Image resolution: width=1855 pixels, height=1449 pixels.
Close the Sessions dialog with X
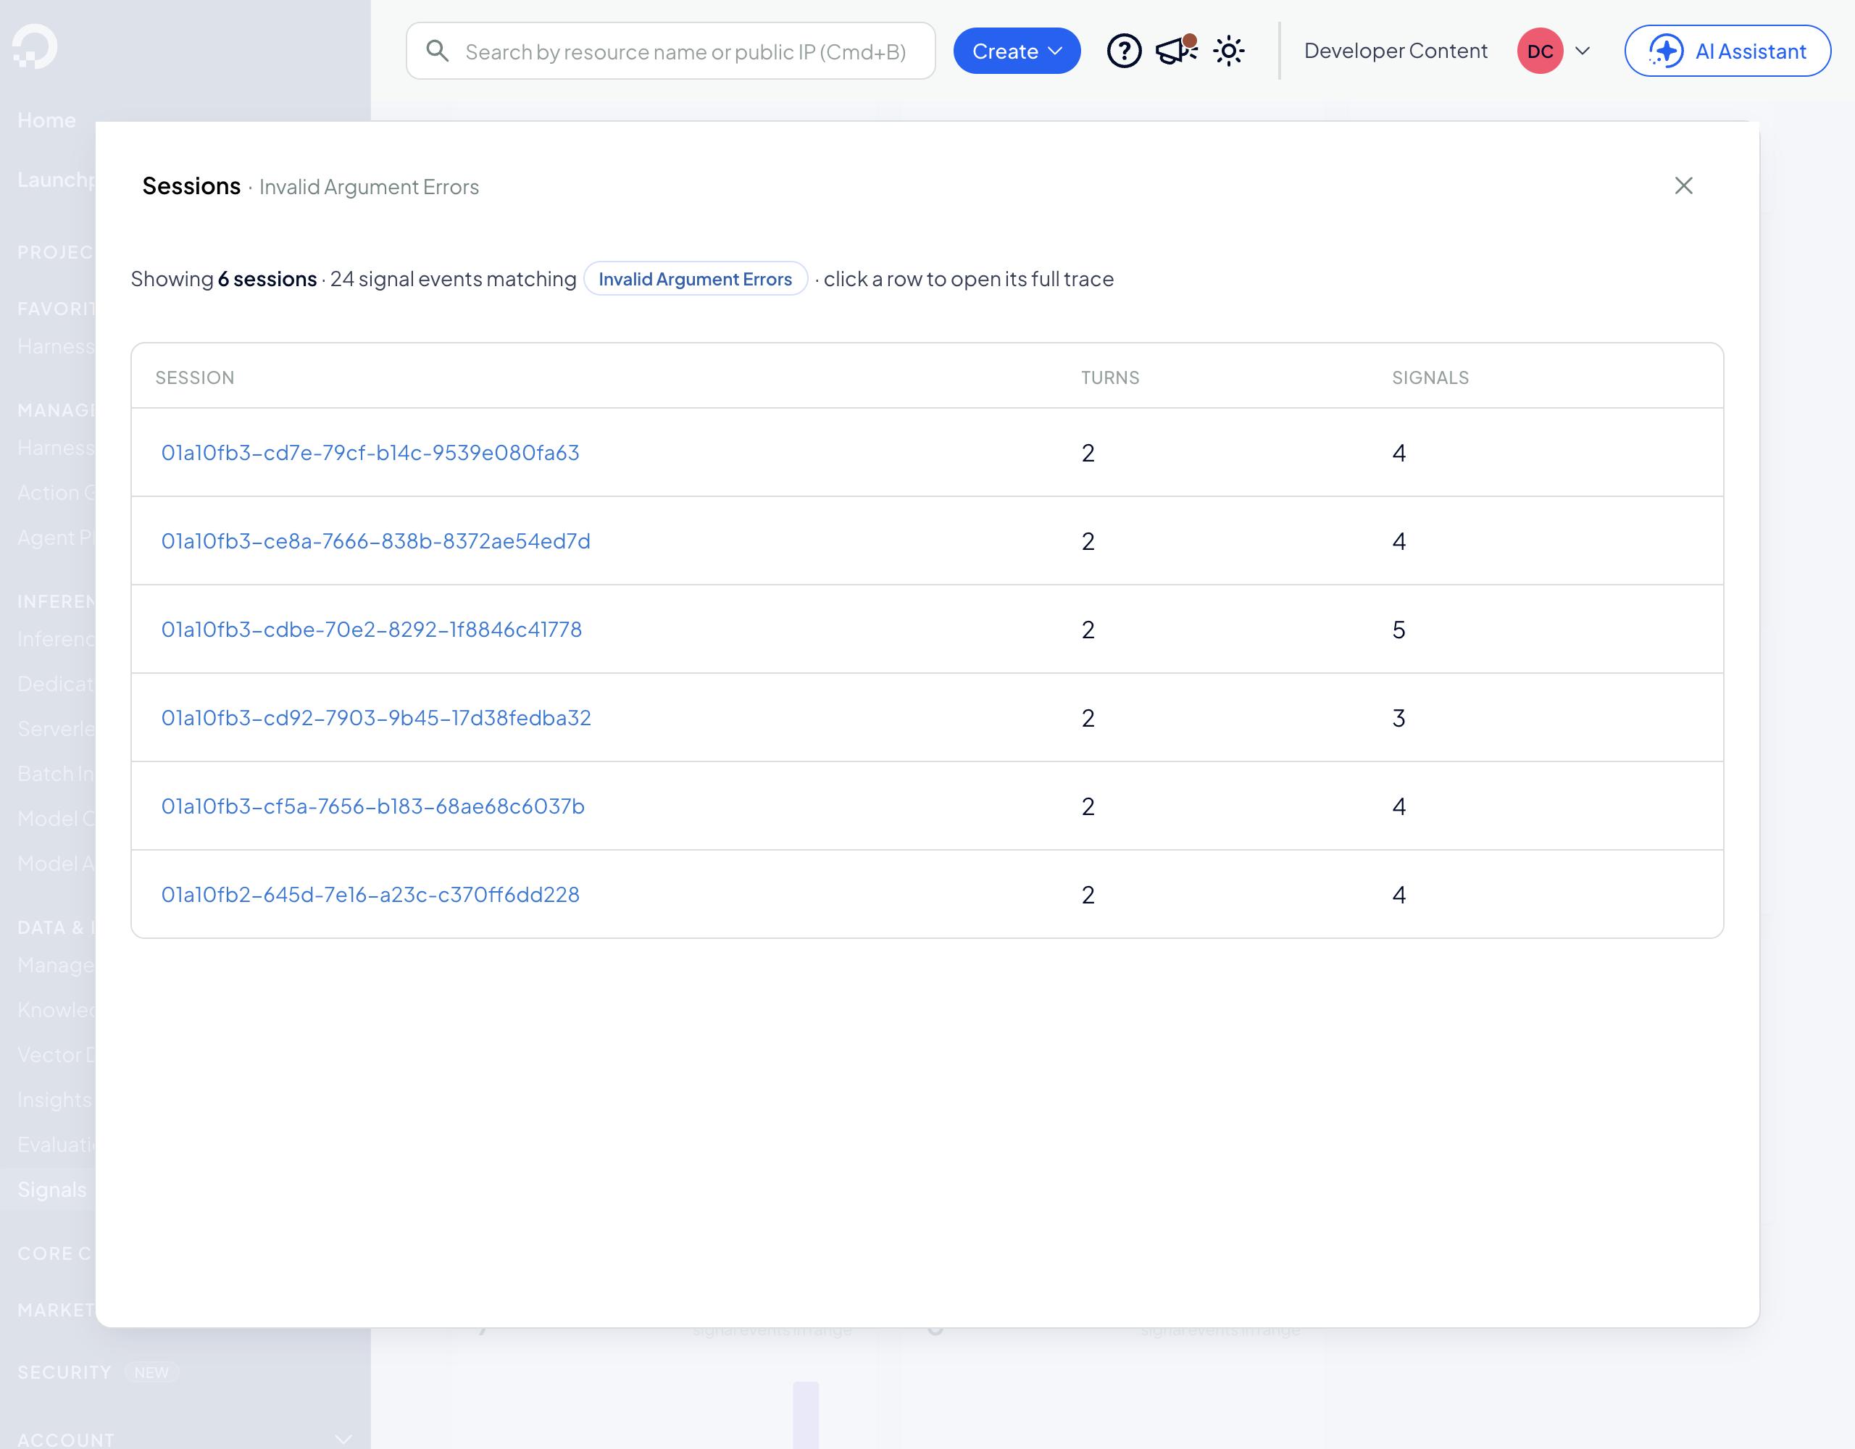(1683, 185)
